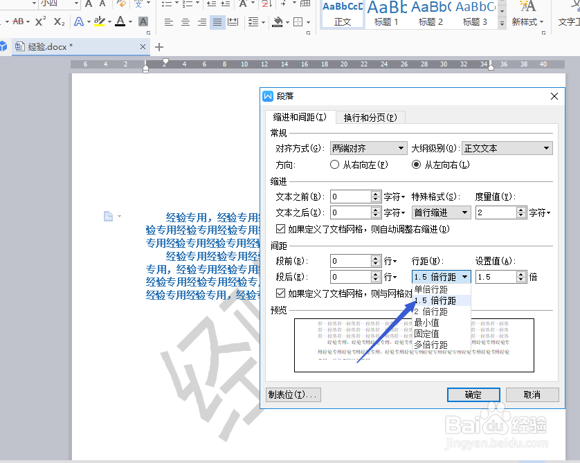Viewport: 580px width, 463px height.
Task: Select 2 倍行距 from the list
Action: (x=442, y=311)
